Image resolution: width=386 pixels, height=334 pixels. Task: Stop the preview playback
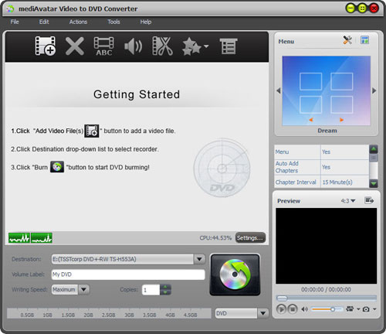pos(292,308)
